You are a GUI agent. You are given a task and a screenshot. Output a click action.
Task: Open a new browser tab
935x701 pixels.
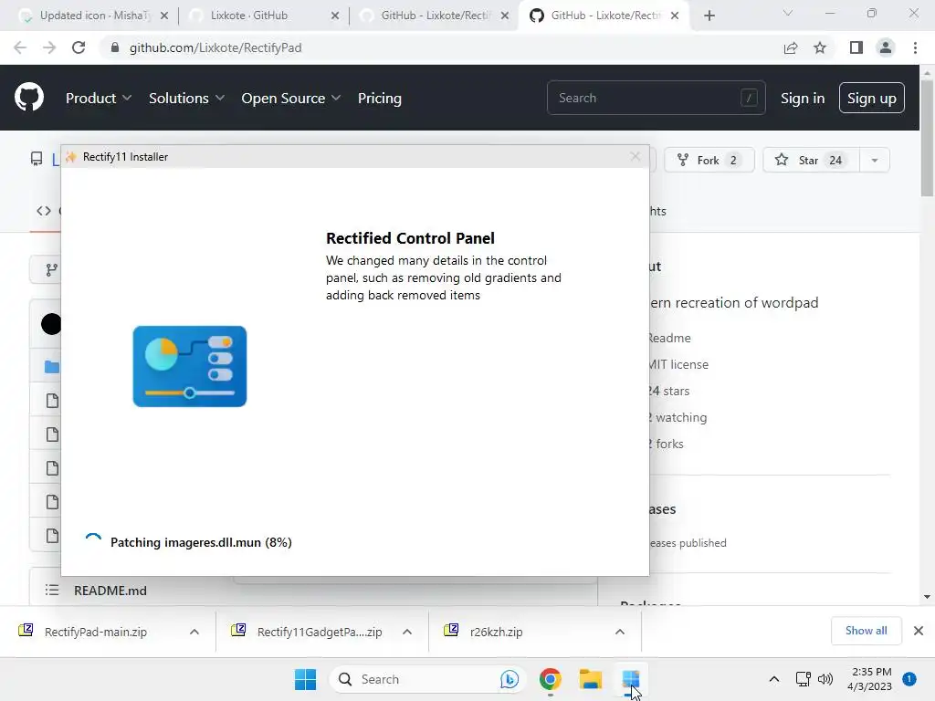tap(709, 16)
